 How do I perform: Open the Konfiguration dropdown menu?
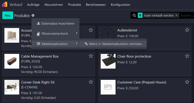120,5
